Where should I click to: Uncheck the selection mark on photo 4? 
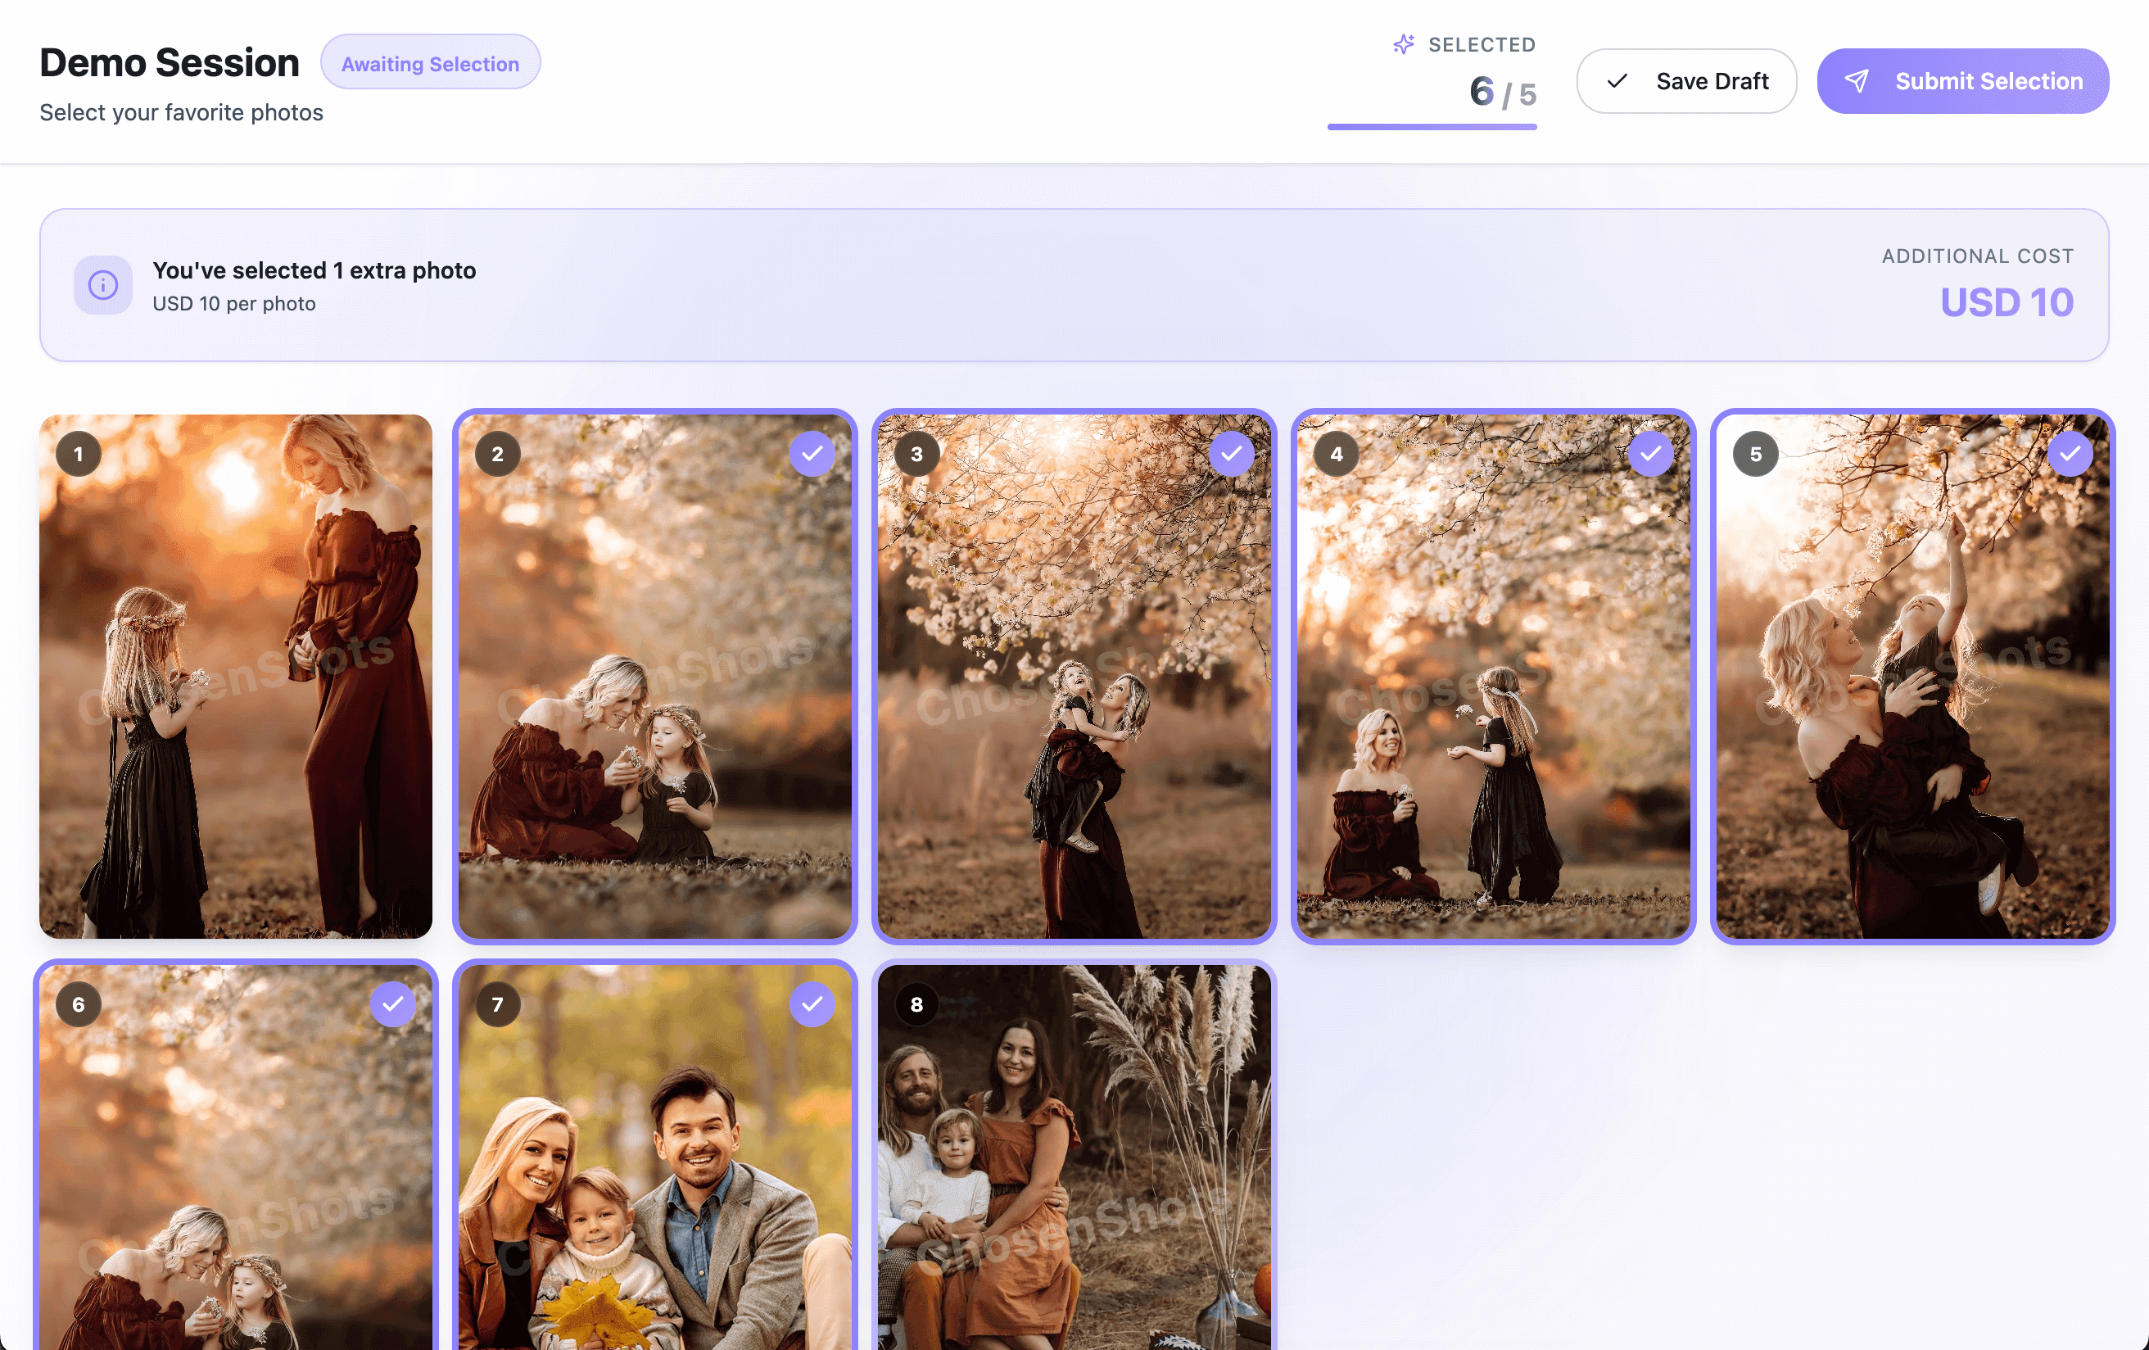click(x=1650, y=454)
